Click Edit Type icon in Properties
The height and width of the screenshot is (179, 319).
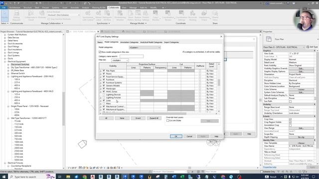click(x=308, y=47)
